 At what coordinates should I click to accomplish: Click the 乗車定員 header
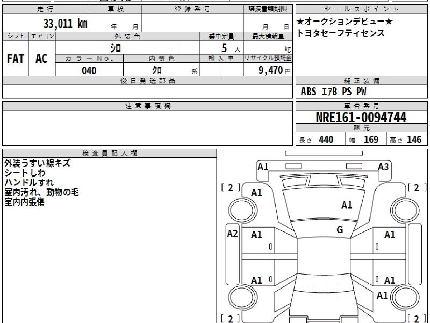pyautogui.click(x=221, y=36)
